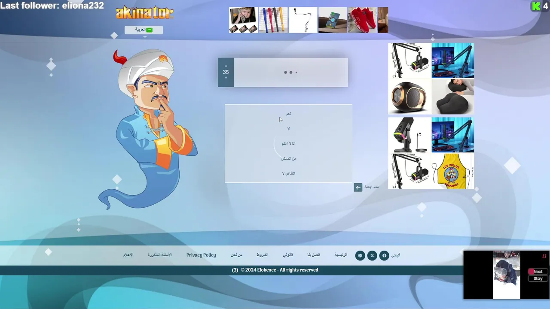Screen dimensions: 550x309
Task: Click the back arrow to correct answer
Action: point(358,188)
